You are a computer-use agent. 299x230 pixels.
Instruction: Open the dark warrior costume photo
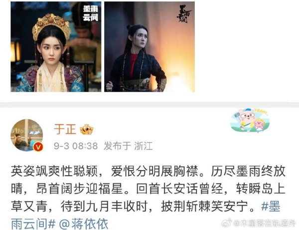tap(149, 46)
